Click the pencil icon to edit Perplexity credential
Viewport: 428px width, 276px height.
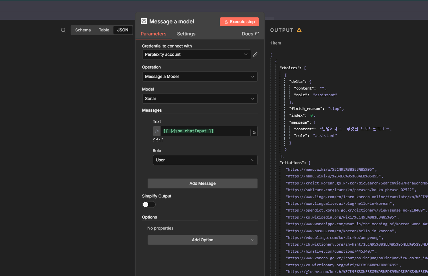point(255,54)
